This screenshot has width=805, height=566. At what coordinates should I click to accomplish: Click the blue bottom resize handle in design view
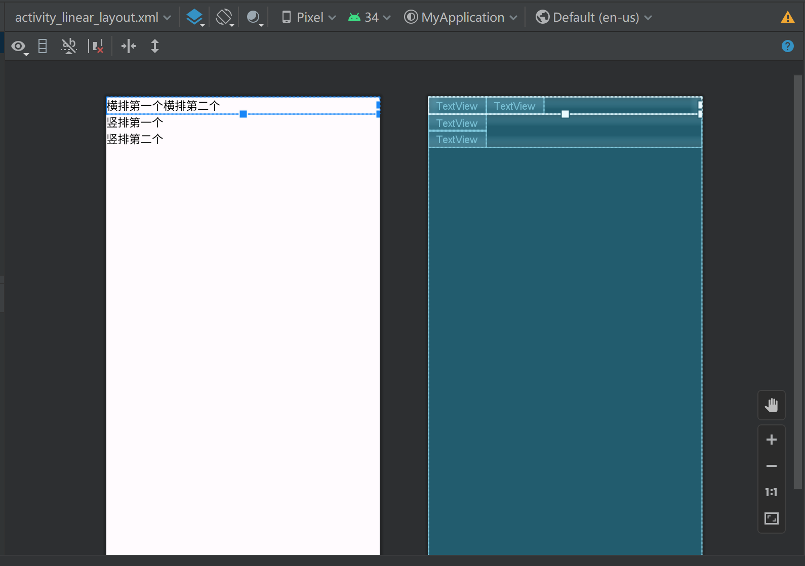(x=243, y=114)
